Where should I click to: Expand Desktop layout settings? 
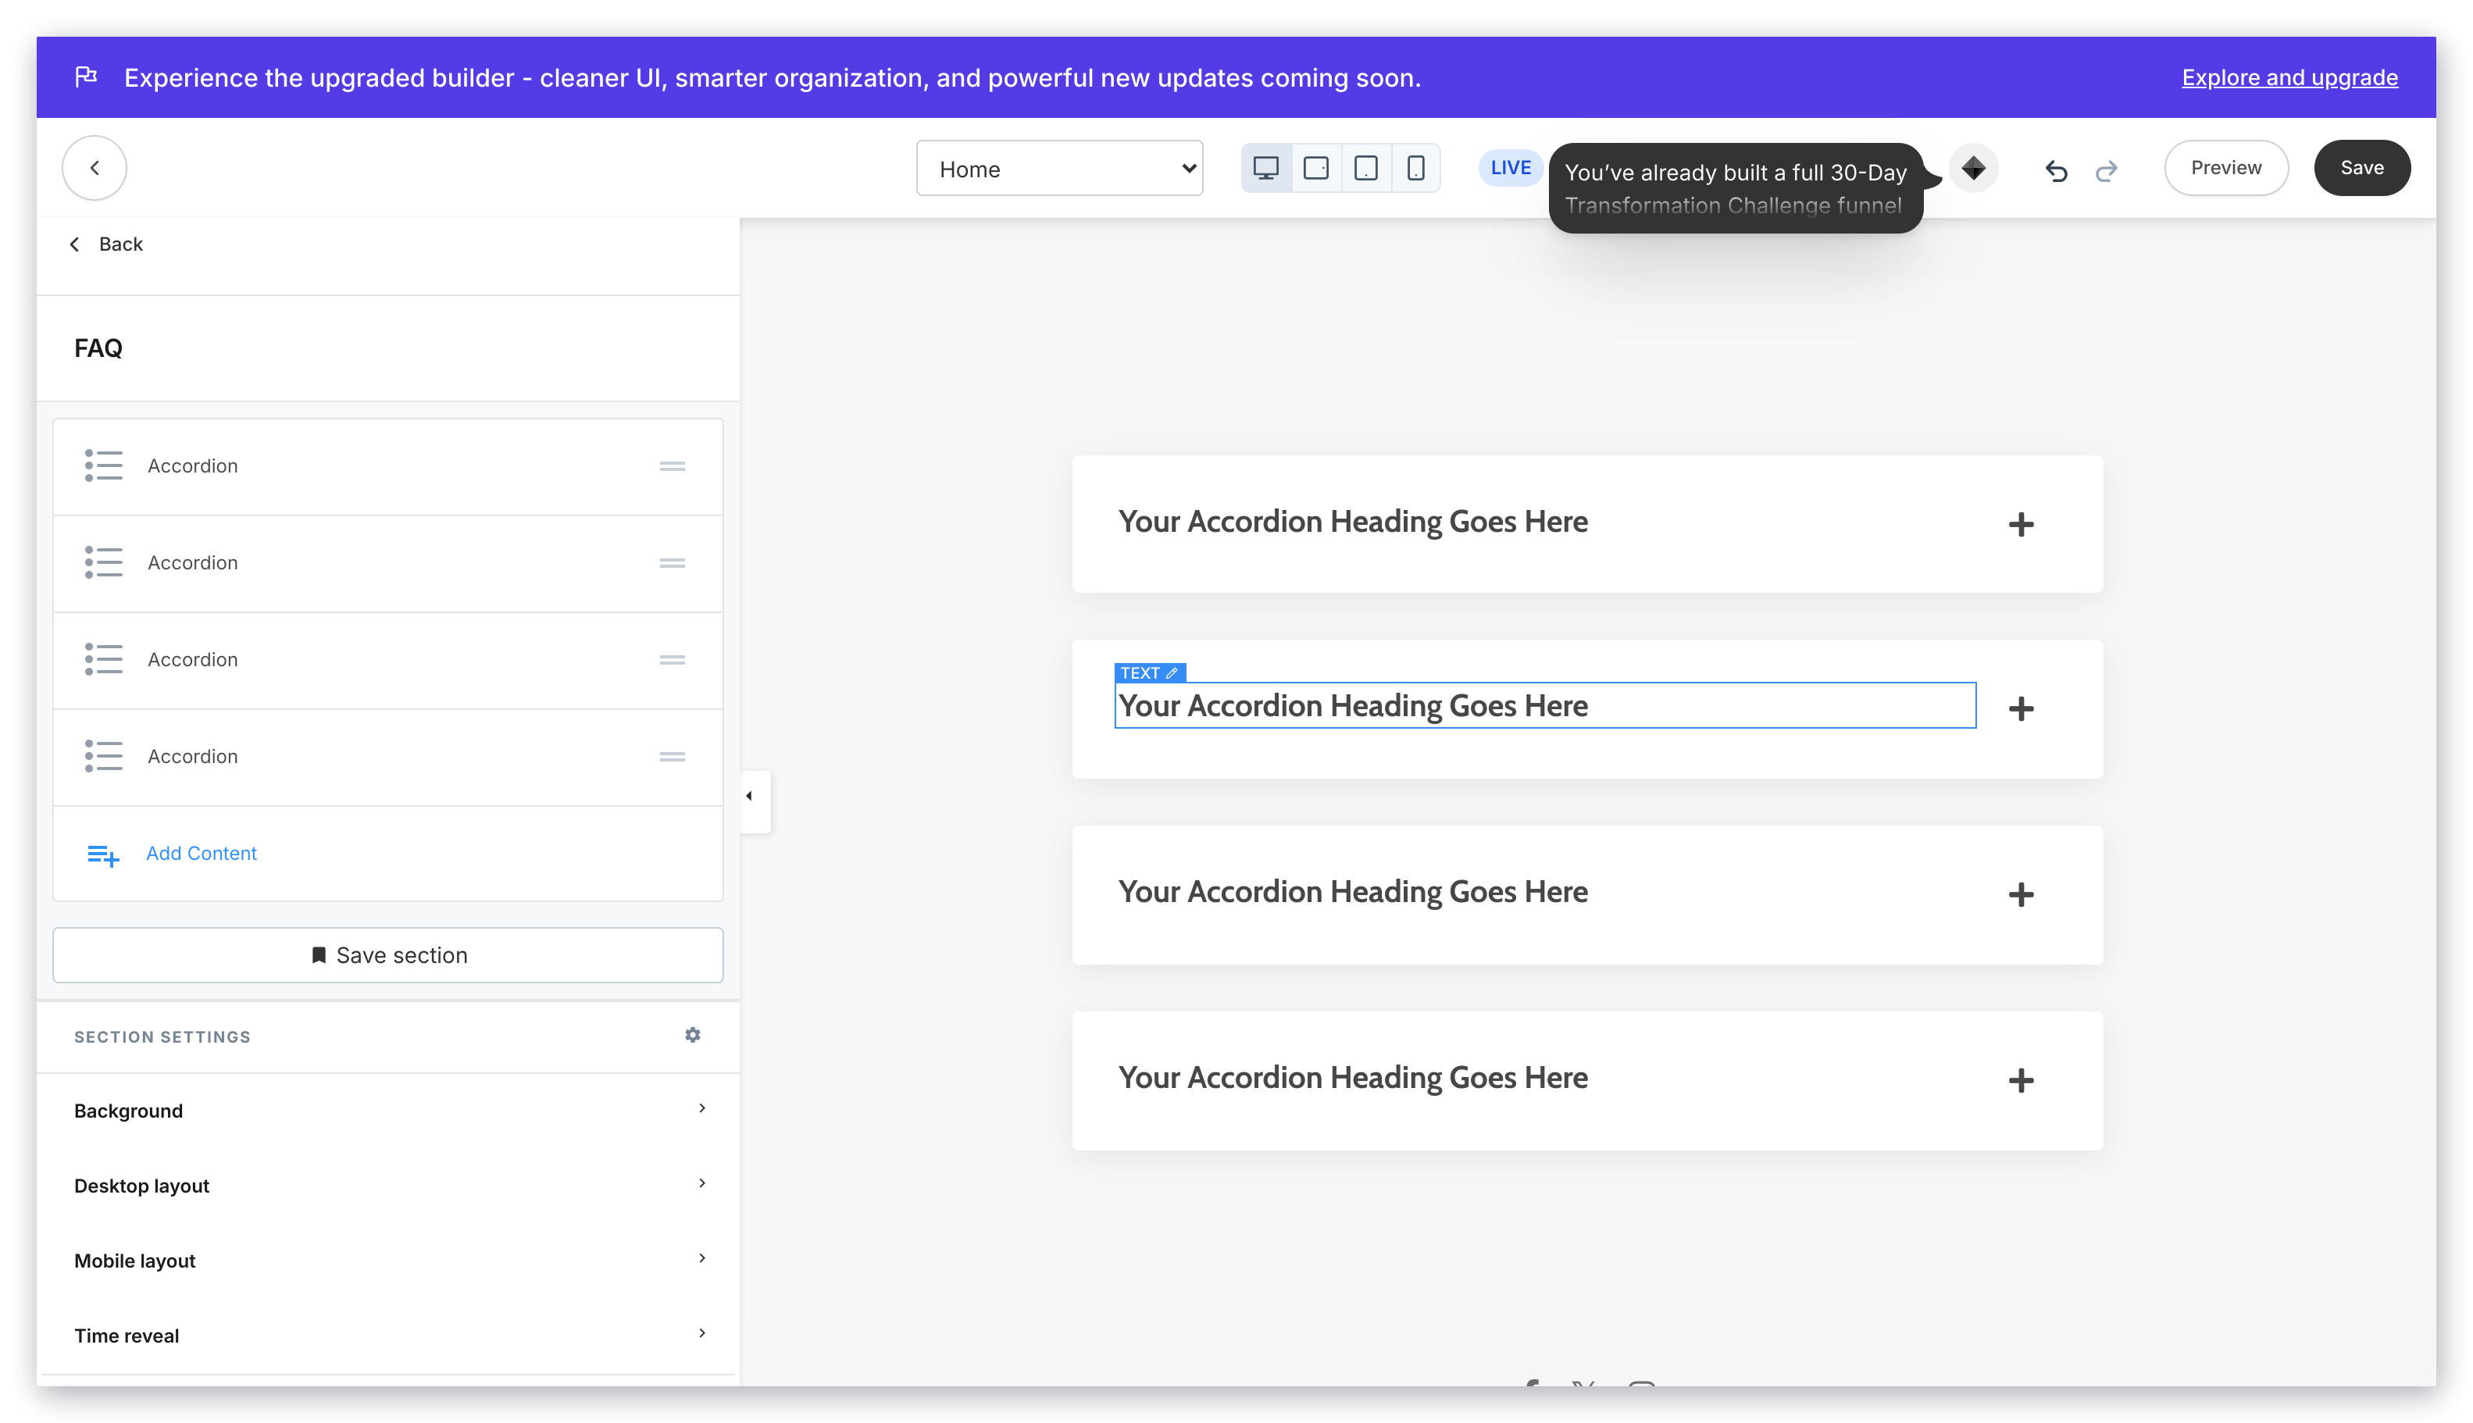387,1186
